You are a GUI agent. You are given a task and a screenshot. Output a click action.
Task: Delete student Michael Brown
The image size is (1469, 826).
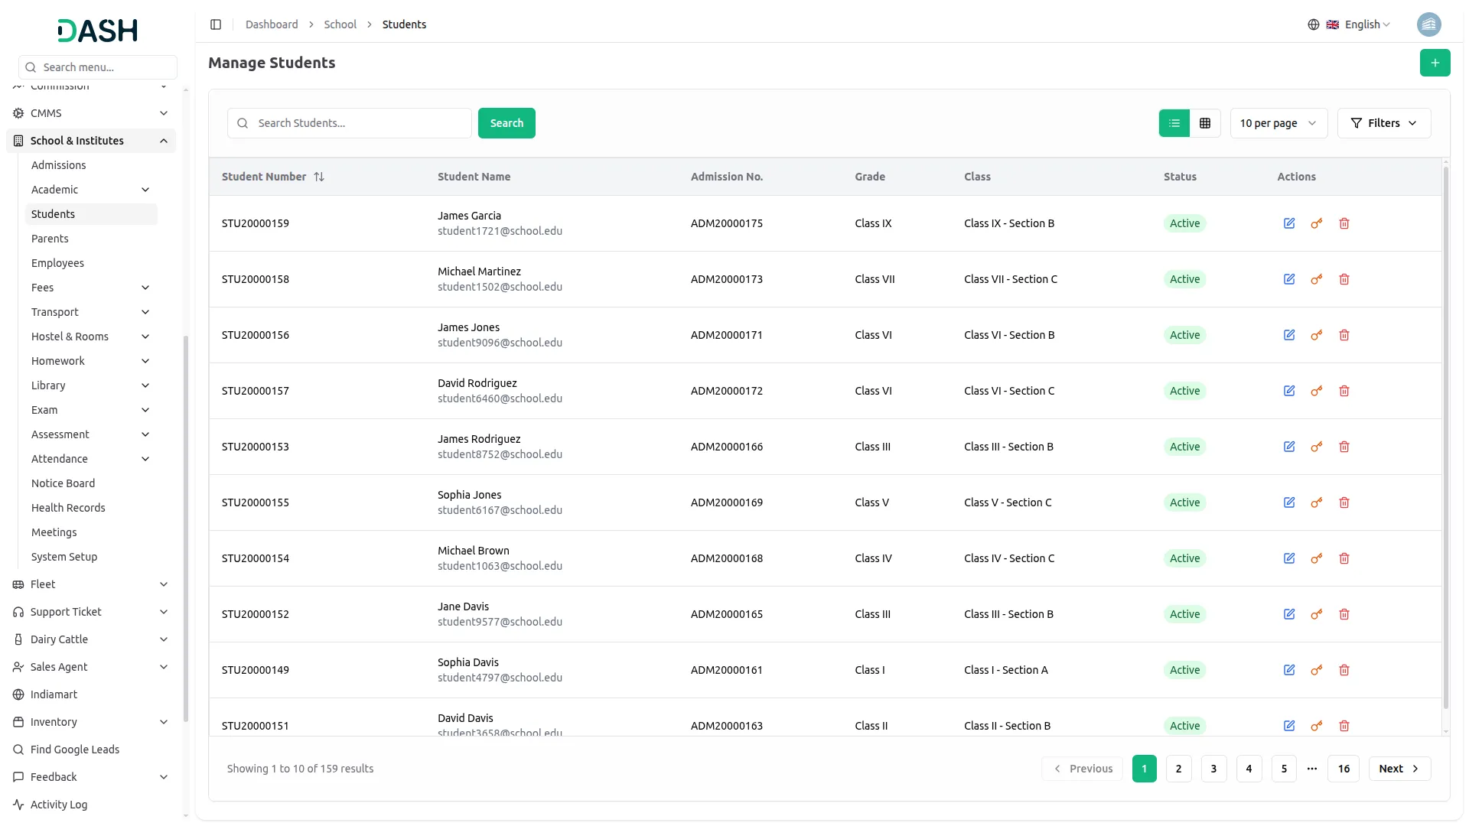[1344, 558]
